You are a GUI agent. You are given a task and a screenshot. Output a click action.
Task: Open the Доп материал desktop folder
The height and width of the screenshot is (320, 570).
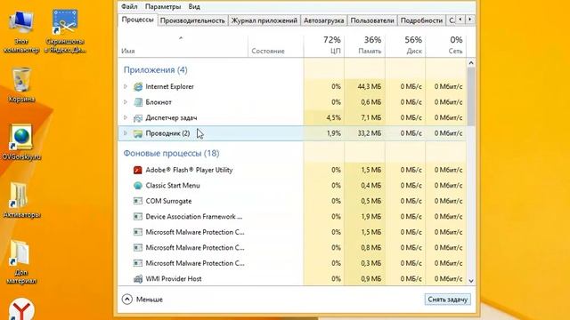(x=20, y=262)
